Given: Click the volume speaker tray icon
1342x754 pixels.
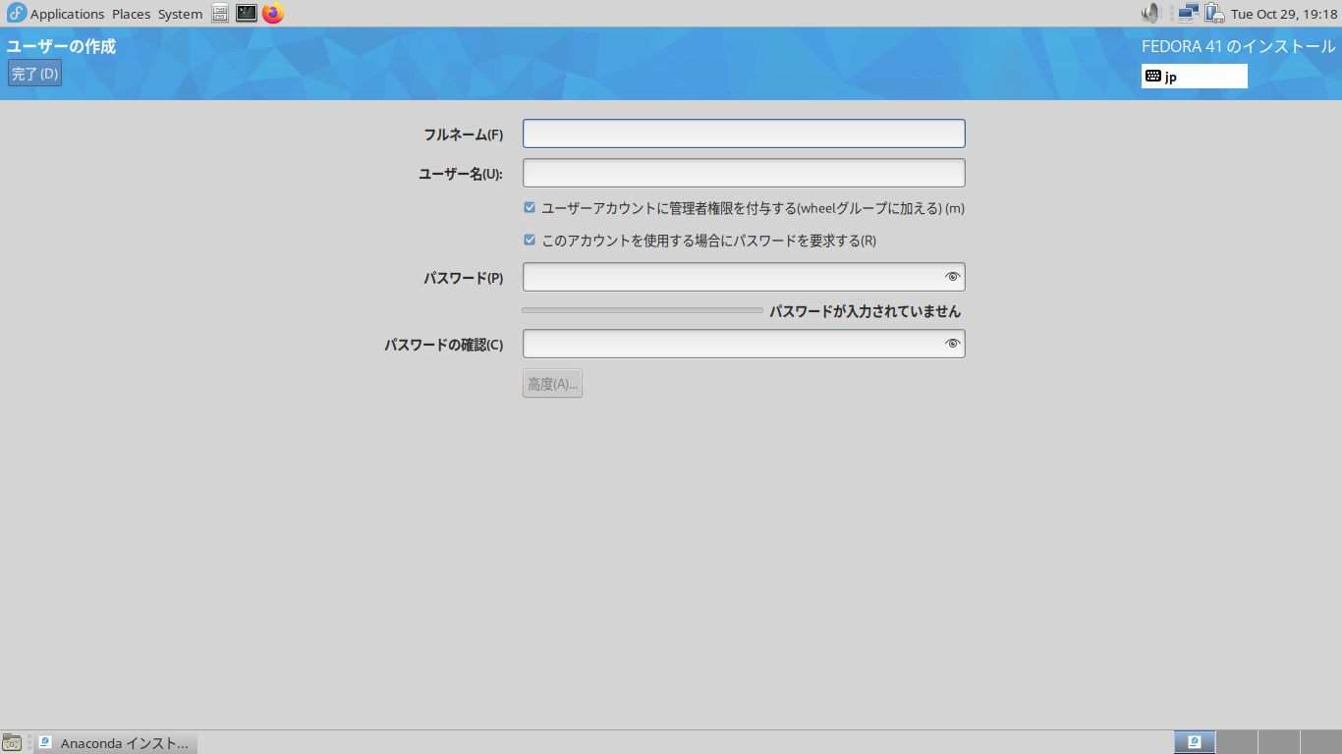Looking at the screenshot, I should click(x=1150, y=14).
